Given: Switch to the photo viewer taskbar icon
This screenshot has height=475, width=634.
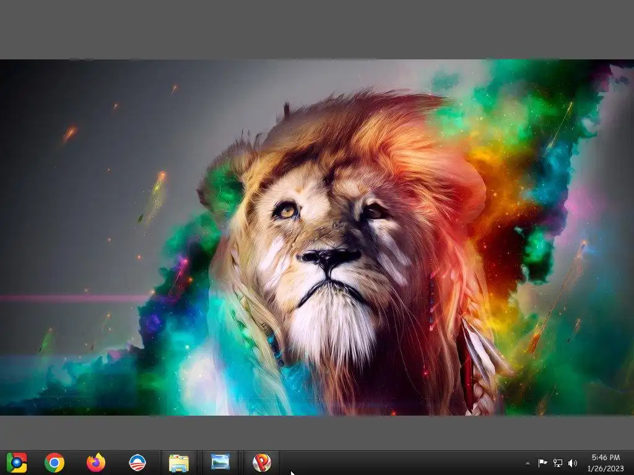Looking at the screenshot, I should pos(220,463).
